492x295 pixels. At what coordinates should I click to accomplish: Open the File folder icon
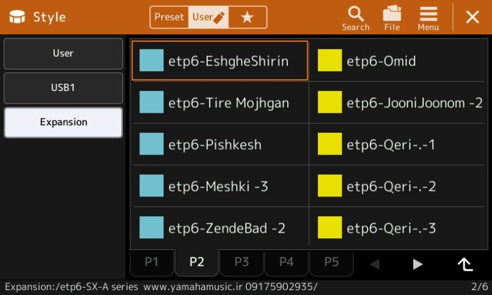tap(391, 17)
